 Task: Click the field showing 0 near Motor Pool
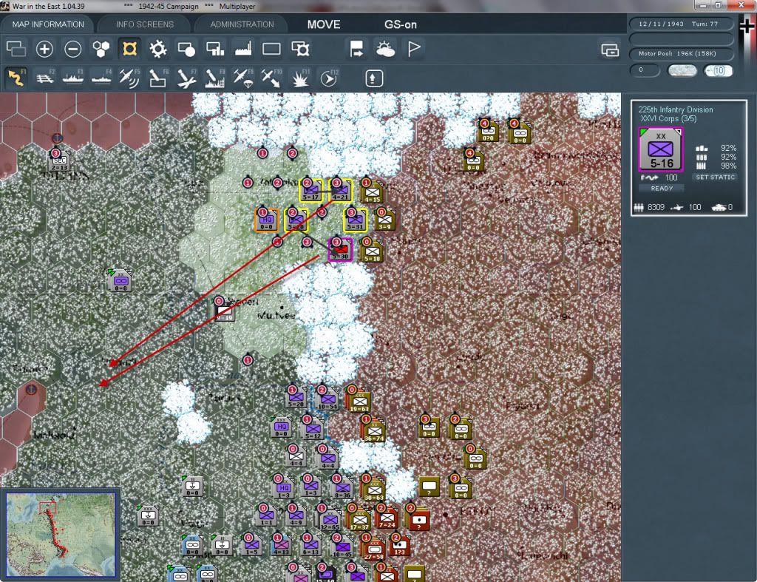coord(645,70)
